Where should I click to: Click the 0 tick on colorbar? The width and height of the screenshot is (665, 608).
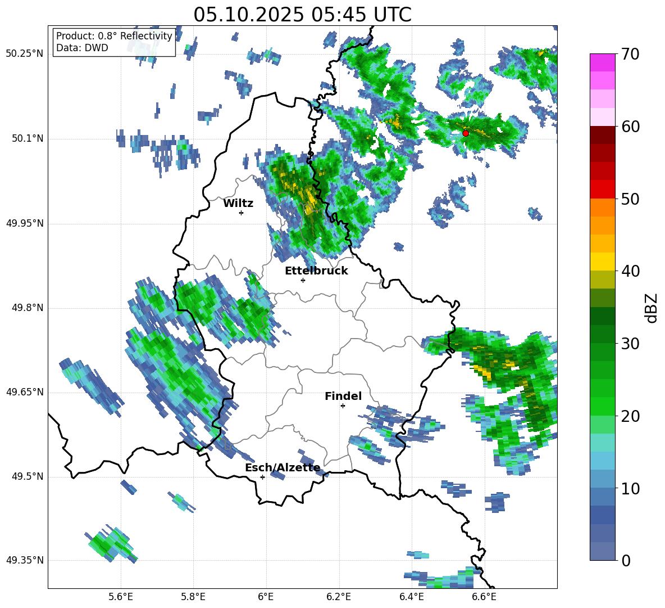pos(626,560)
